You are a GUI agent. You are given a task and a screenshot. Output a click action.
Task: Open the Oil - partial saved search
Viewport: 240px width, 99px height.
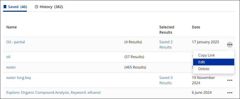coord(15,42)
